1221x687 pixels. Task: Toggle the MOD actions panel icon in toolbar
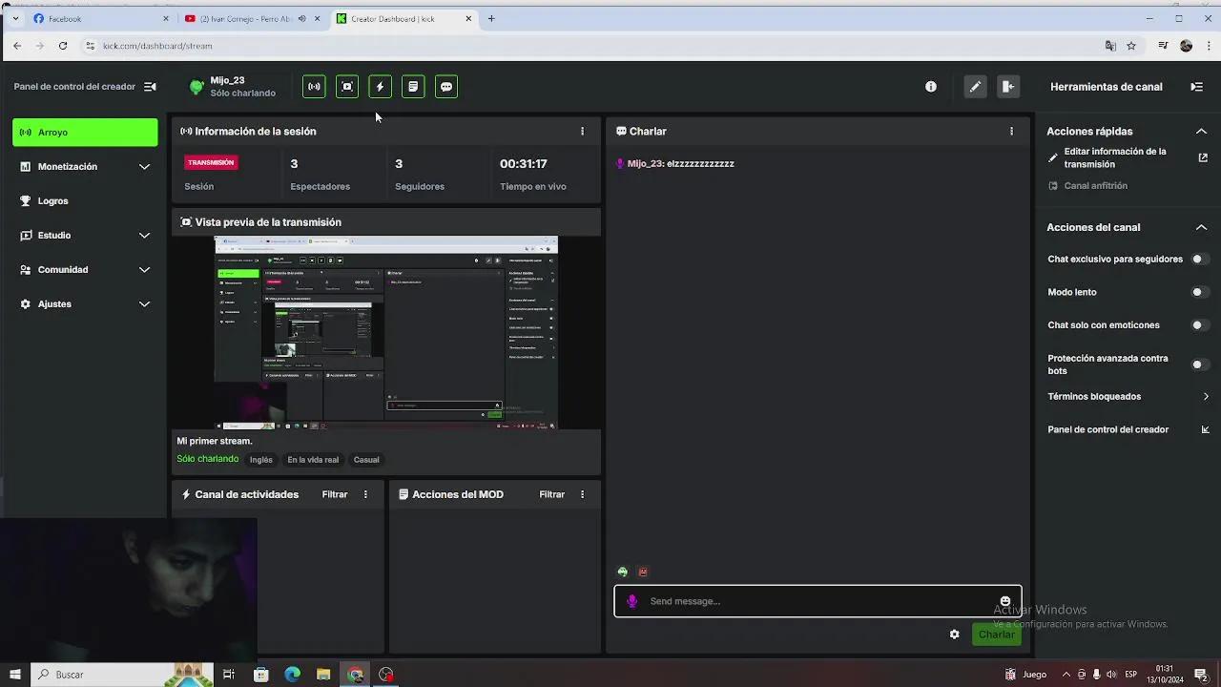[413, 87]
